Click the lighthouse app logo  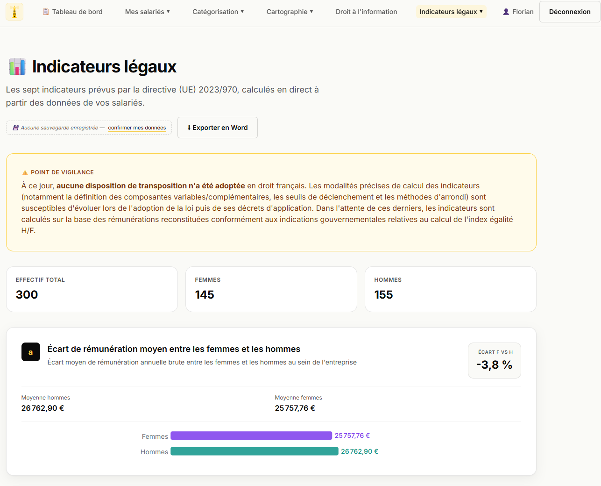(x=14, y=12)
